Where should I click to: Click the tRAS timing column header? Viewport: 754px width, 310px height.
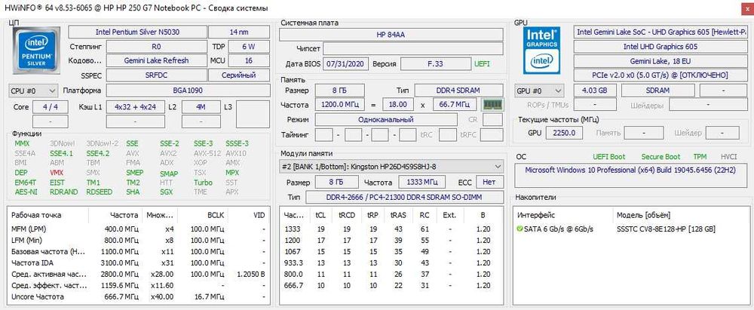tap(398, 215)
